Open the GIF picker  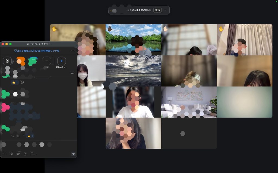click(18, 154)
